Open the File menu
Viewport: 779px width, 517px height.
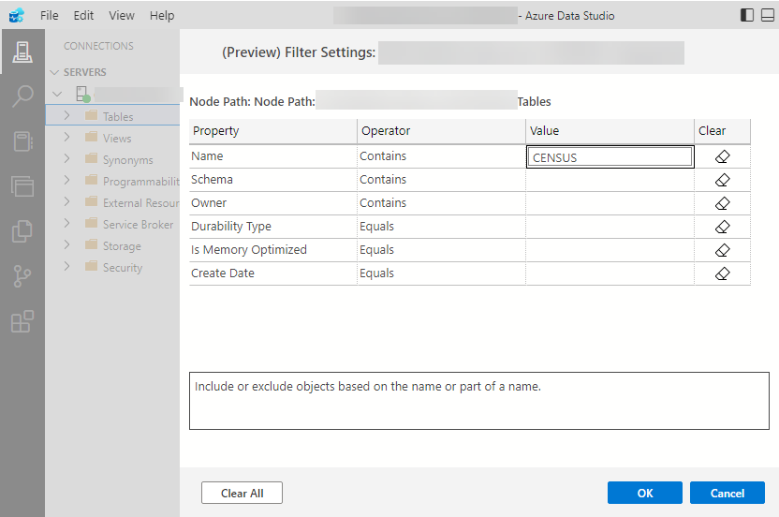(50, 15)
